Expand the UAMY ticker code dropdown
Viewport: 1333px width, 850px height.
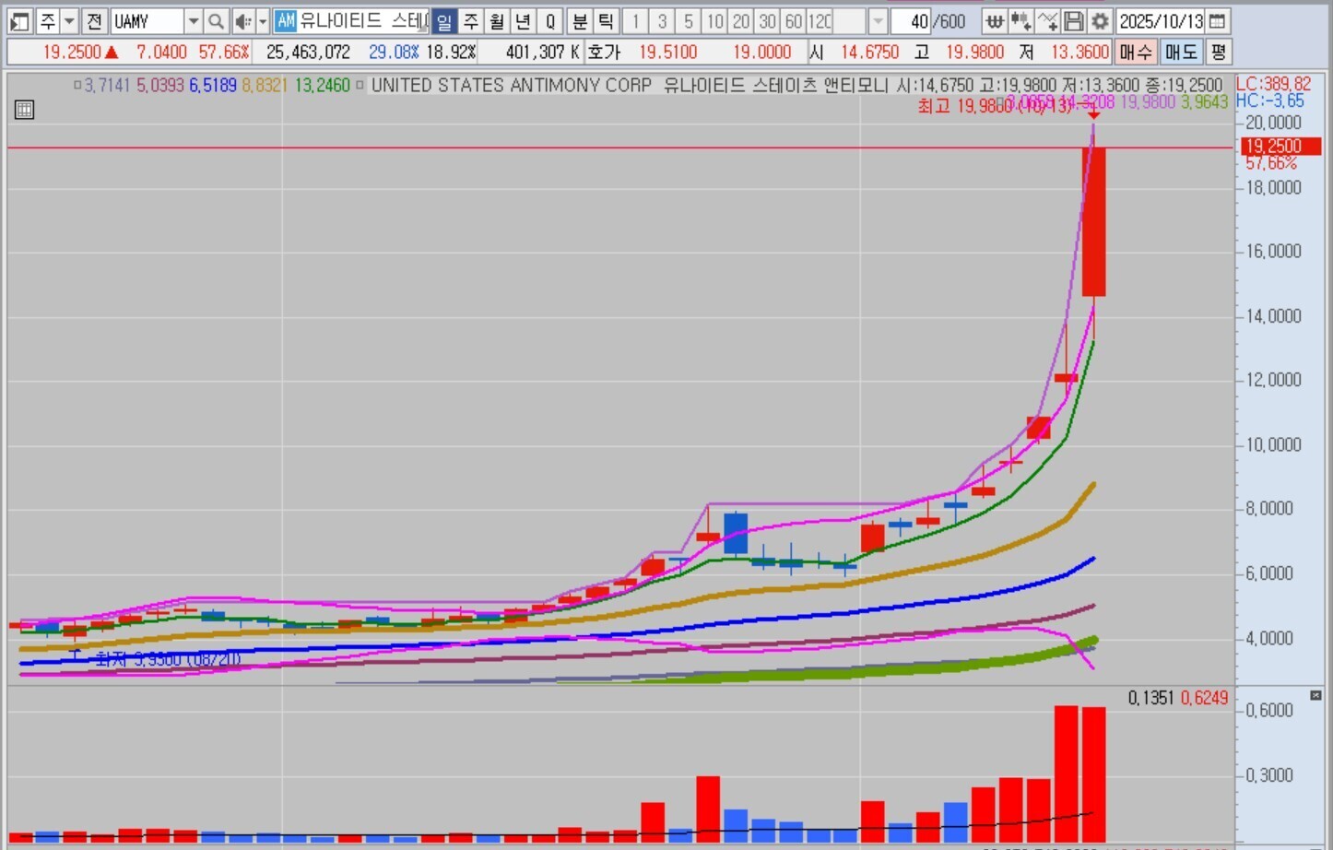tap(193, 21)
